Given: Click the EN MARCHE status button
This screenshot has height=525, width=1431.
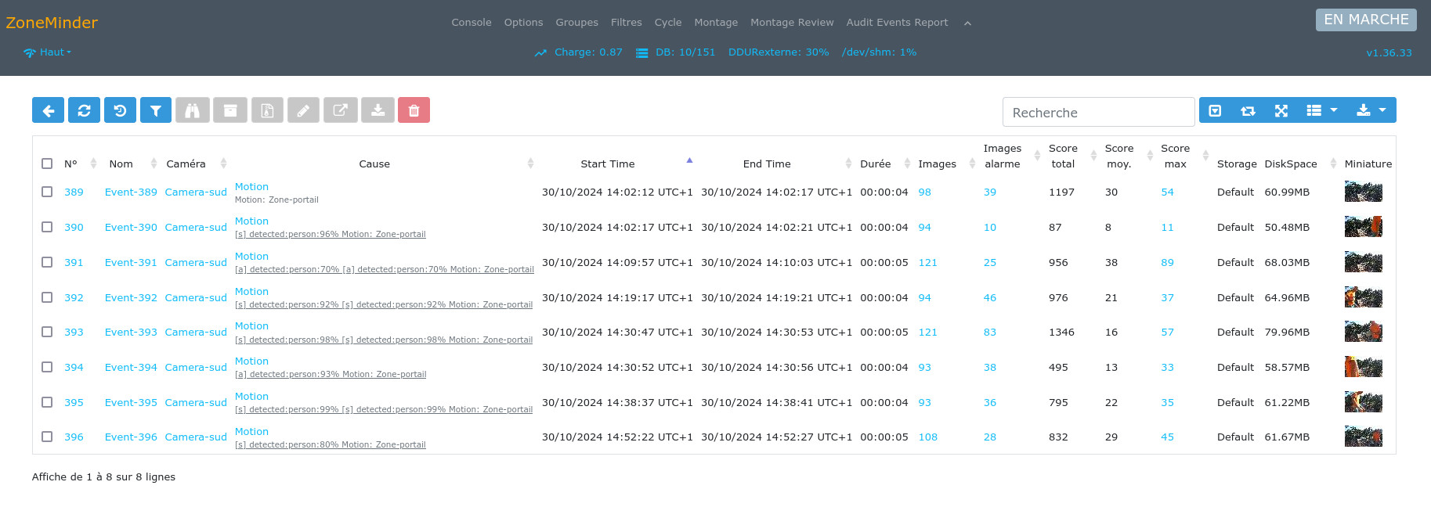Looking at the screenshot, I should pyautogui.click(x=1366, y=20).
